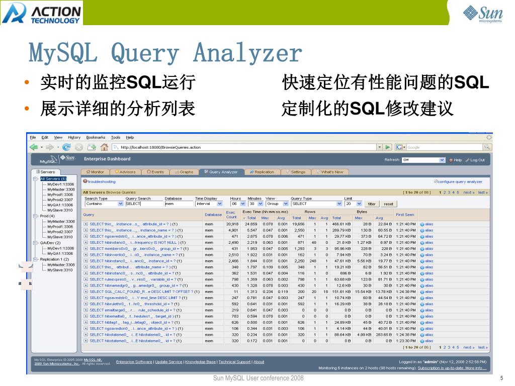Click the reset button
Image resolution: width=515 pixels, height=386 pixels.
pos(389,204)
